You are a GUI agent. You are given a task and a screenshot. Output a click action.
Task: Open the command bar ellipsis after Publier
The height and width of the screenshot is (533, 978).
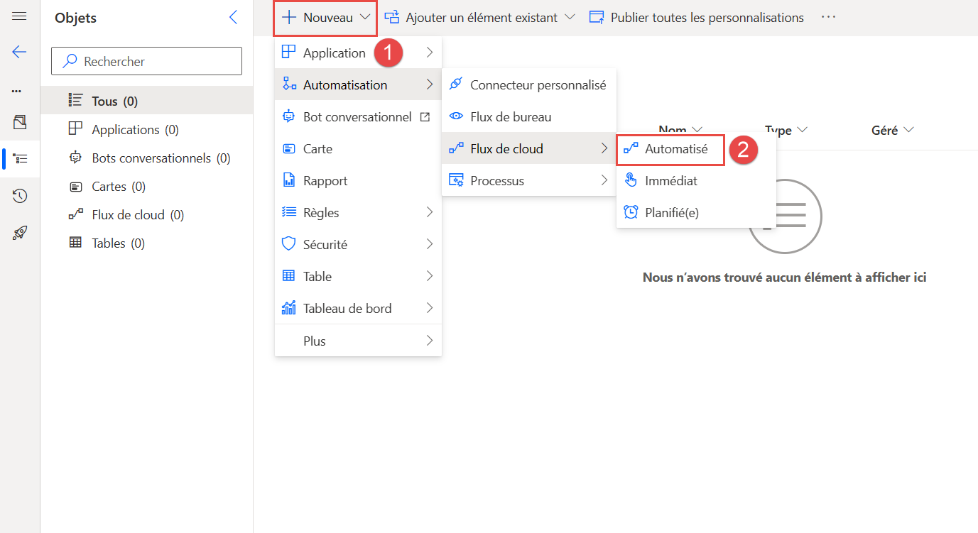point(828,17)
